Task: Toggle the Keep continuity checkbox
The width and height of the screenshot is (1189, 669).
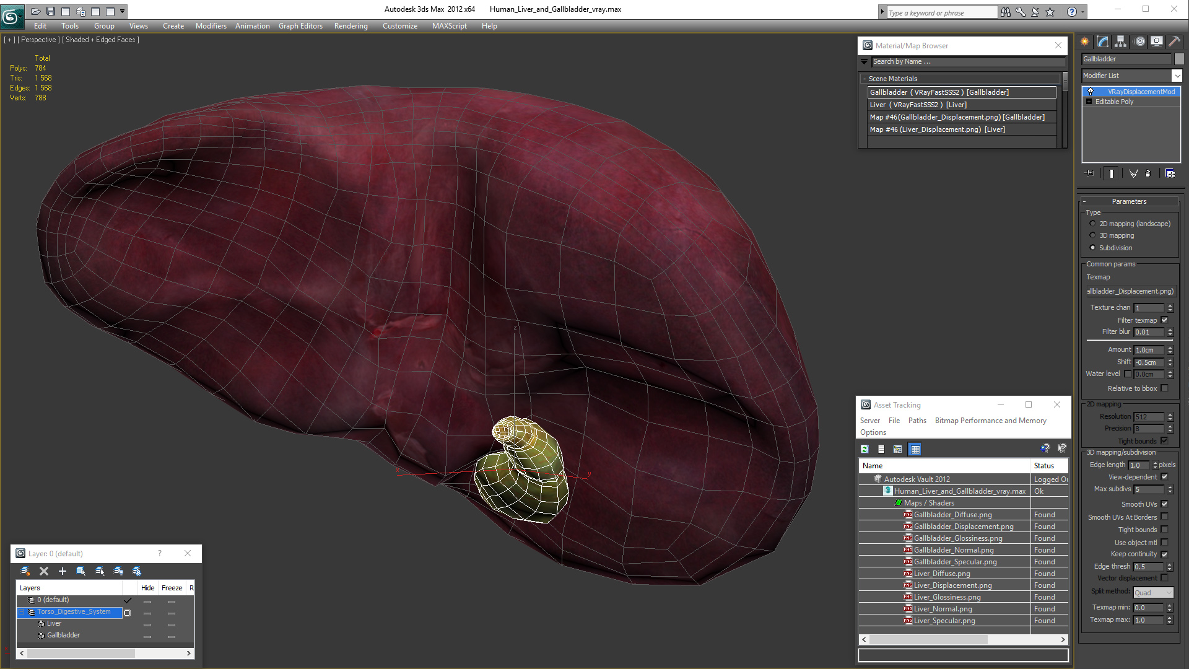Action: coord(1164,554)
